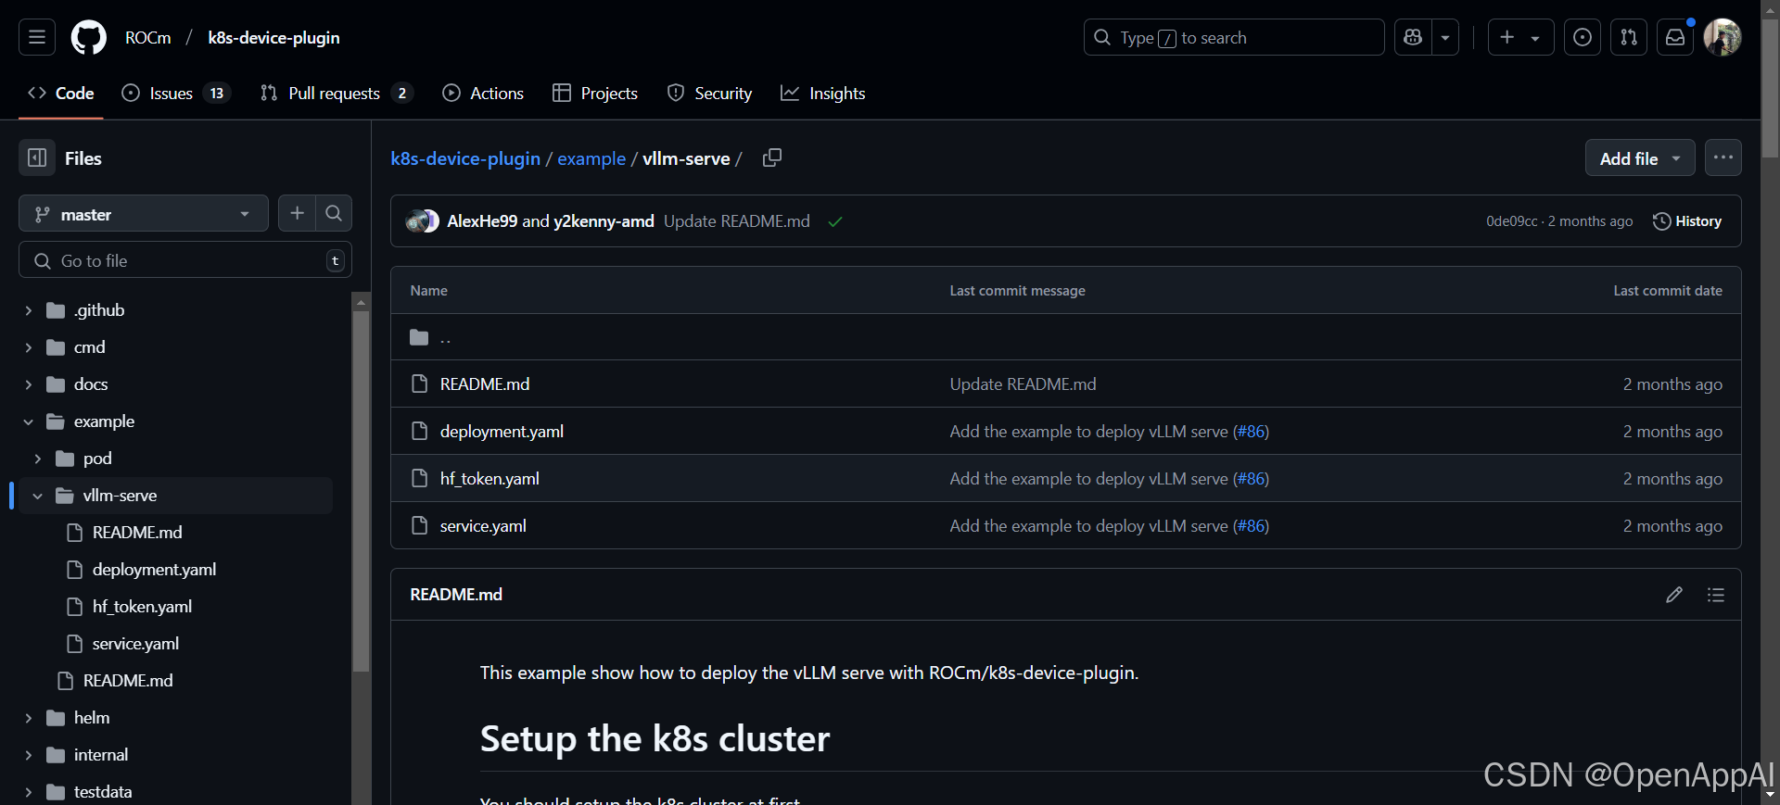Viewport: 1780px width, 805px height.
Task: Open commit hash 0de09cc
Action: pos(1511,221)
